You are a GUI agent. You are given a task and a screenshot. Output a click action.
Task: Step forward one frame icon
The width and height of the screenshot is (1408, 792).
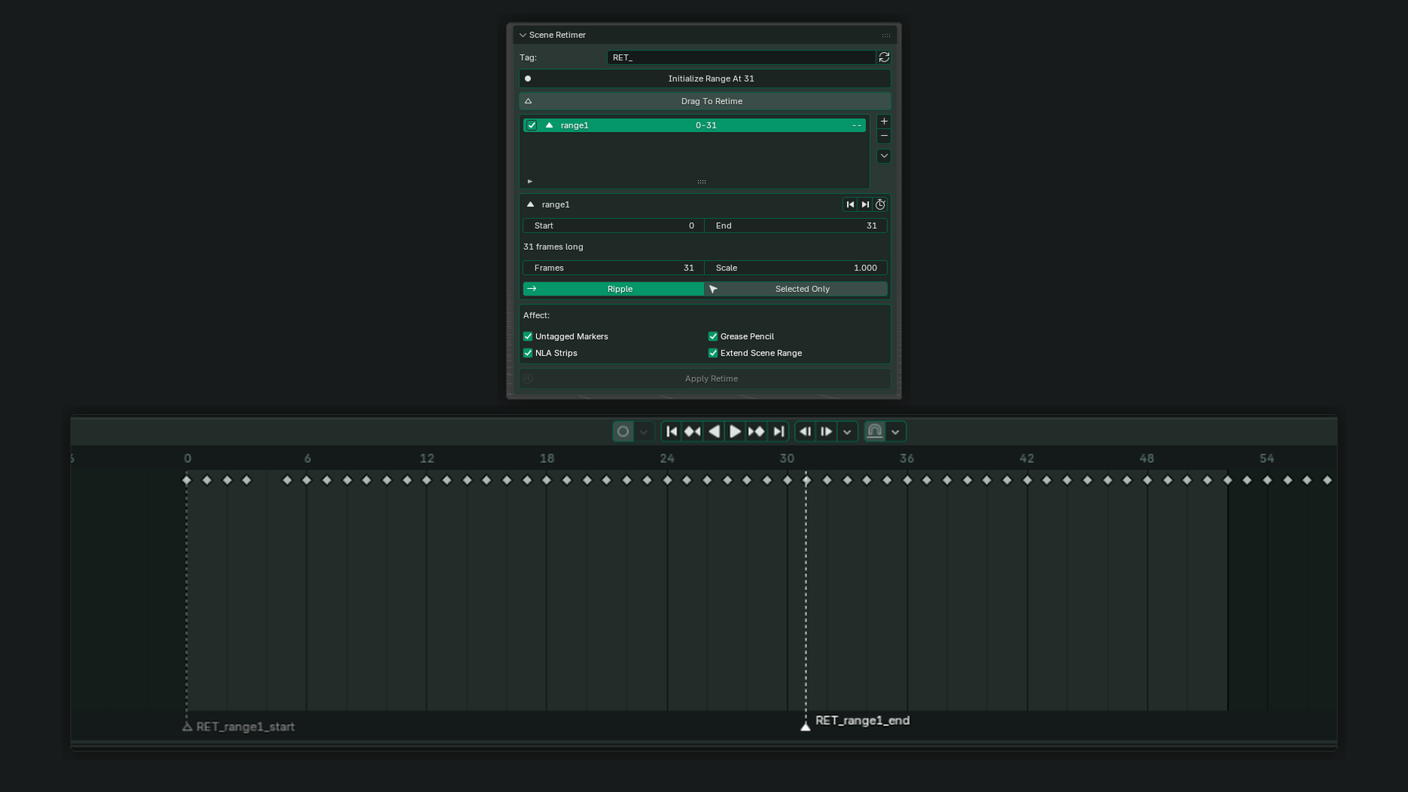pos(826,432)
